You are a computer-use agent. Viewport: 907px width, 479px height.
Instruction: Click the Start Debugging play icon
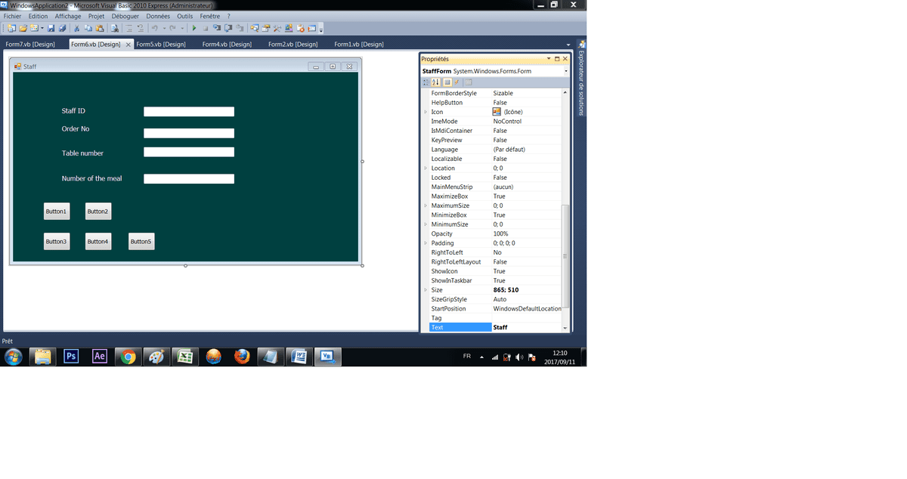click(194, 29)
